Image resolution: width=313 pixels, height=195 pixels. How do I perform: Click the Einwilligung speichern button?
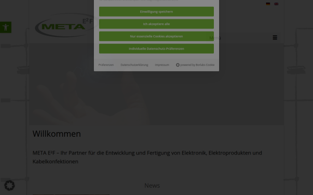point(156,11)
